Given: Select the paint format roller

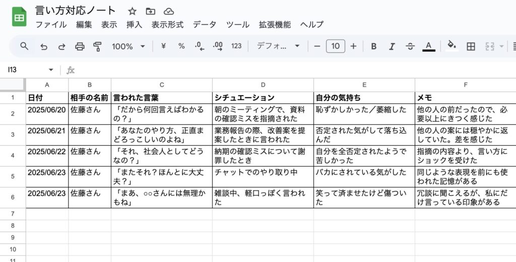Looking at the screenshot, I should [97, 47].
